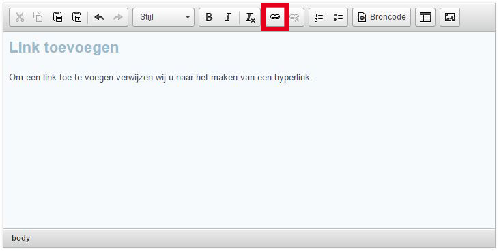The height and width of the screenshot is (251, 499).
Task: Select the body element path item
Action: point(20,238)
